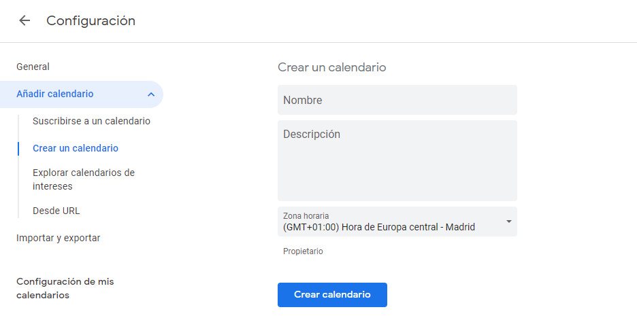
Task: Open the Zona horaria time zone selector
Action: click(397, 222)
